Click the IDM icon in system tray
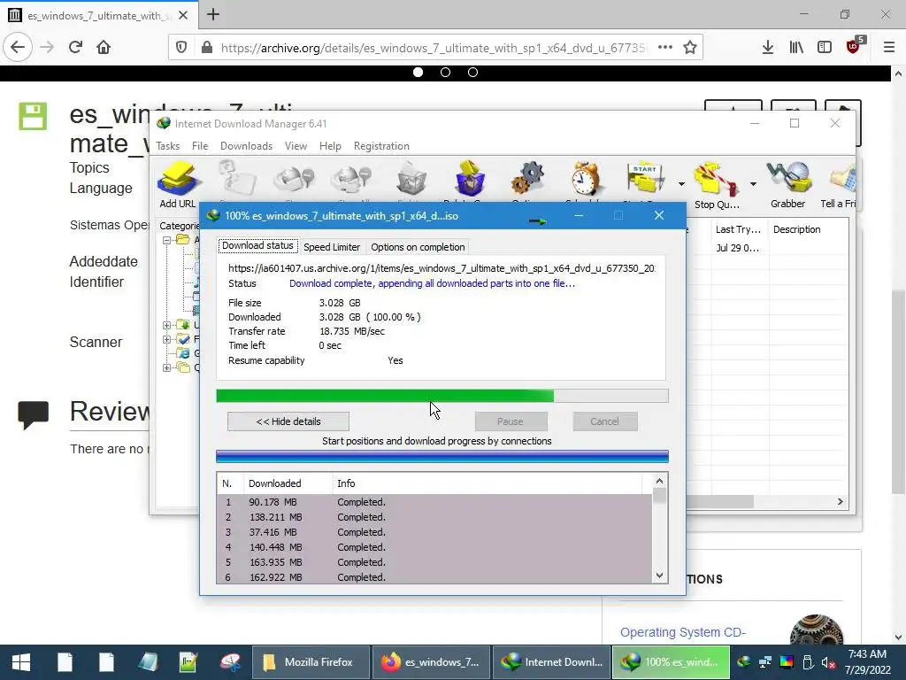Viewport: 906px width, 680px height. (x=744, y=662)
